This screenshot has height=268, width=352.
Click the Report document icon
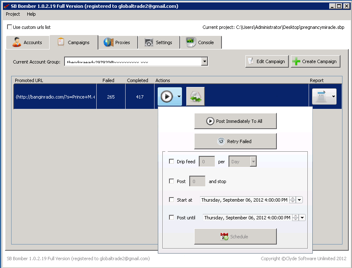tap(321, 96)
